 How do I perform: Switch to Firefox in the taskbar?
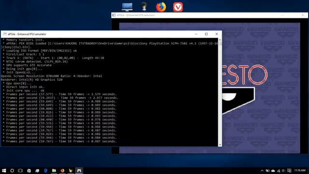(x=62, y=171)
